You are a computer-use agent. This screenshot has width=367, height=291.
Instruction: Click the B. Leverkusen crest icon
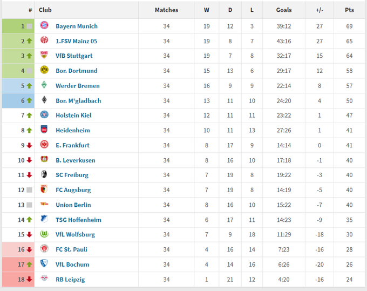[44, 160]
